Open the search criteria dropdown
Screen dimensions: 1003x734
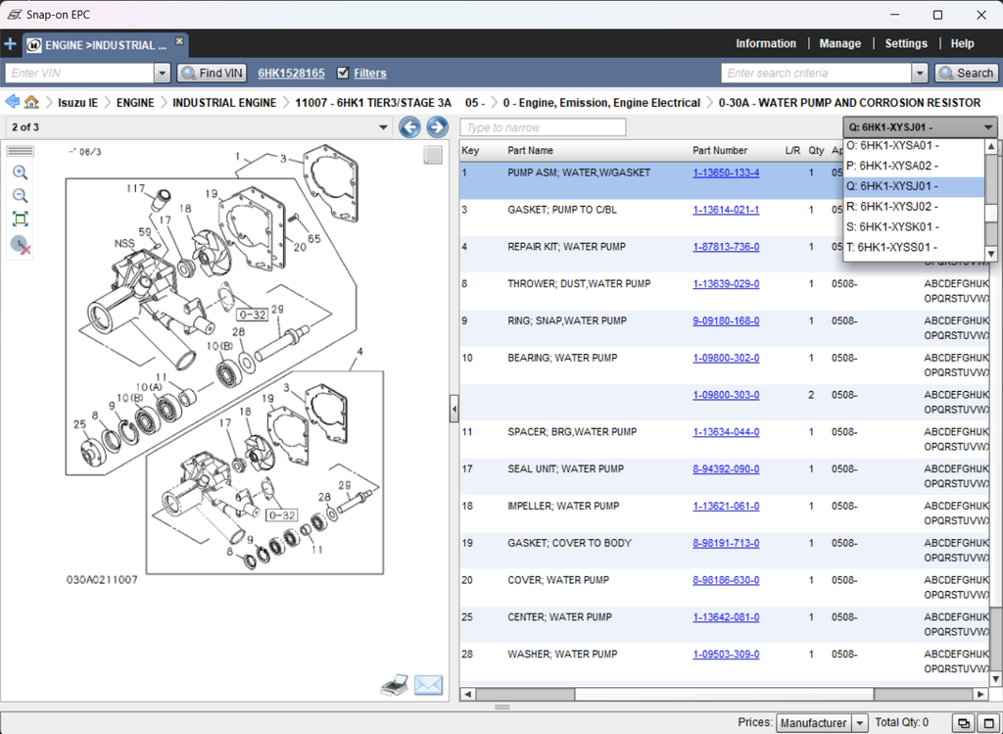click(x=919, y=73)
